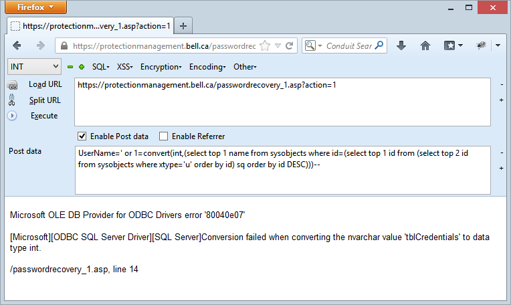The height and width of the screenshot is (305, 511).
Task: Open the SQL menu
Action: 101,67
